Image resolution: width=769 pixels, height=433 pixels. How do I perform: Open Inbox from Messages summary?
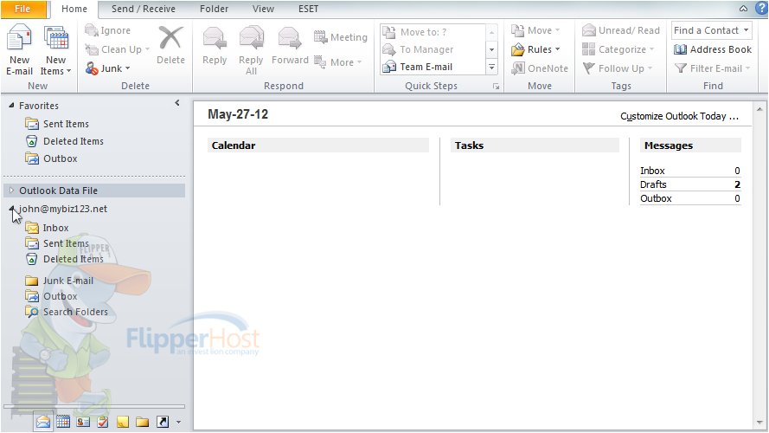click(652, 171)
